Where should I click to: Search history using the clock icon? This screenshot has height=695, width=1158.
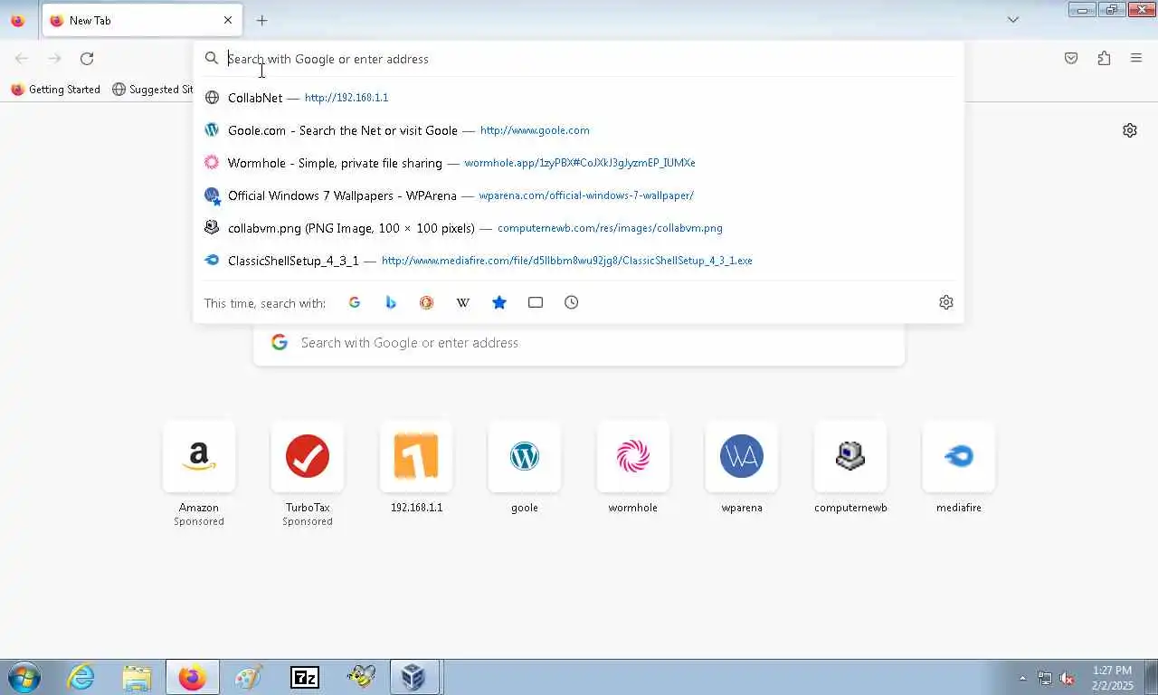[572, 302]
